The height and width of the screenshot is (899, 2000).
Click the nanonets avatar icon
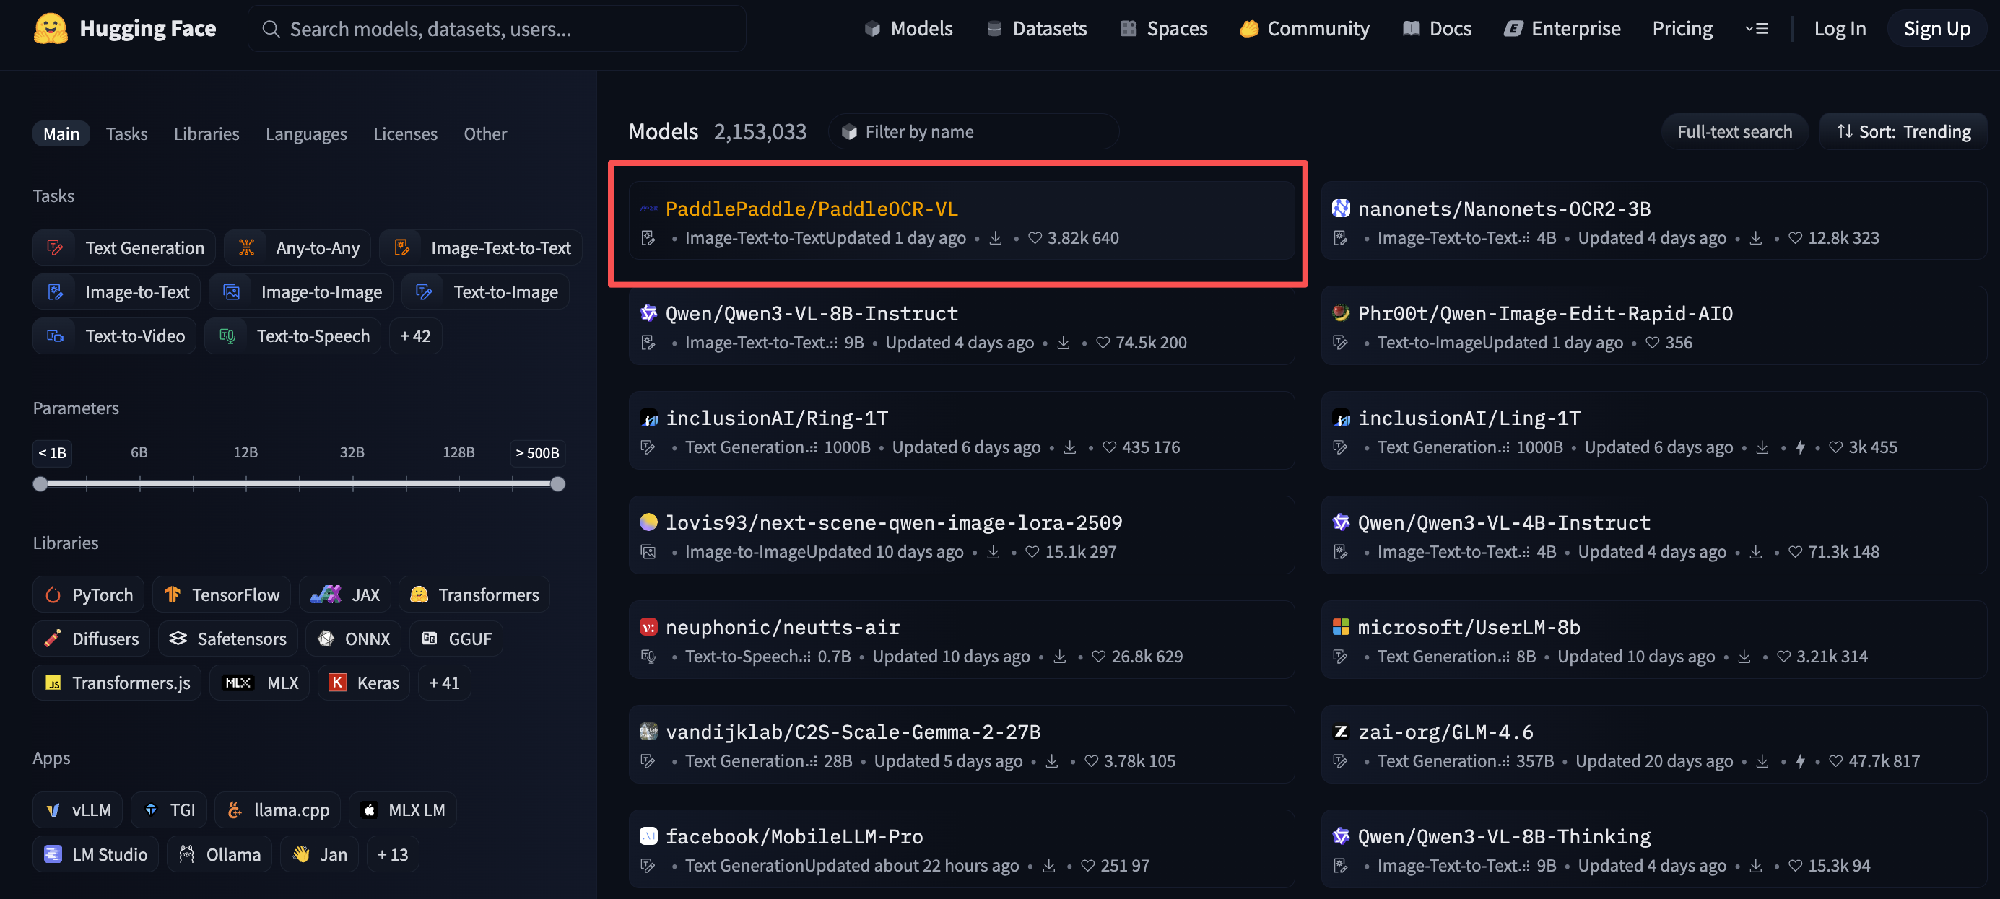(x=1341, y=208)
